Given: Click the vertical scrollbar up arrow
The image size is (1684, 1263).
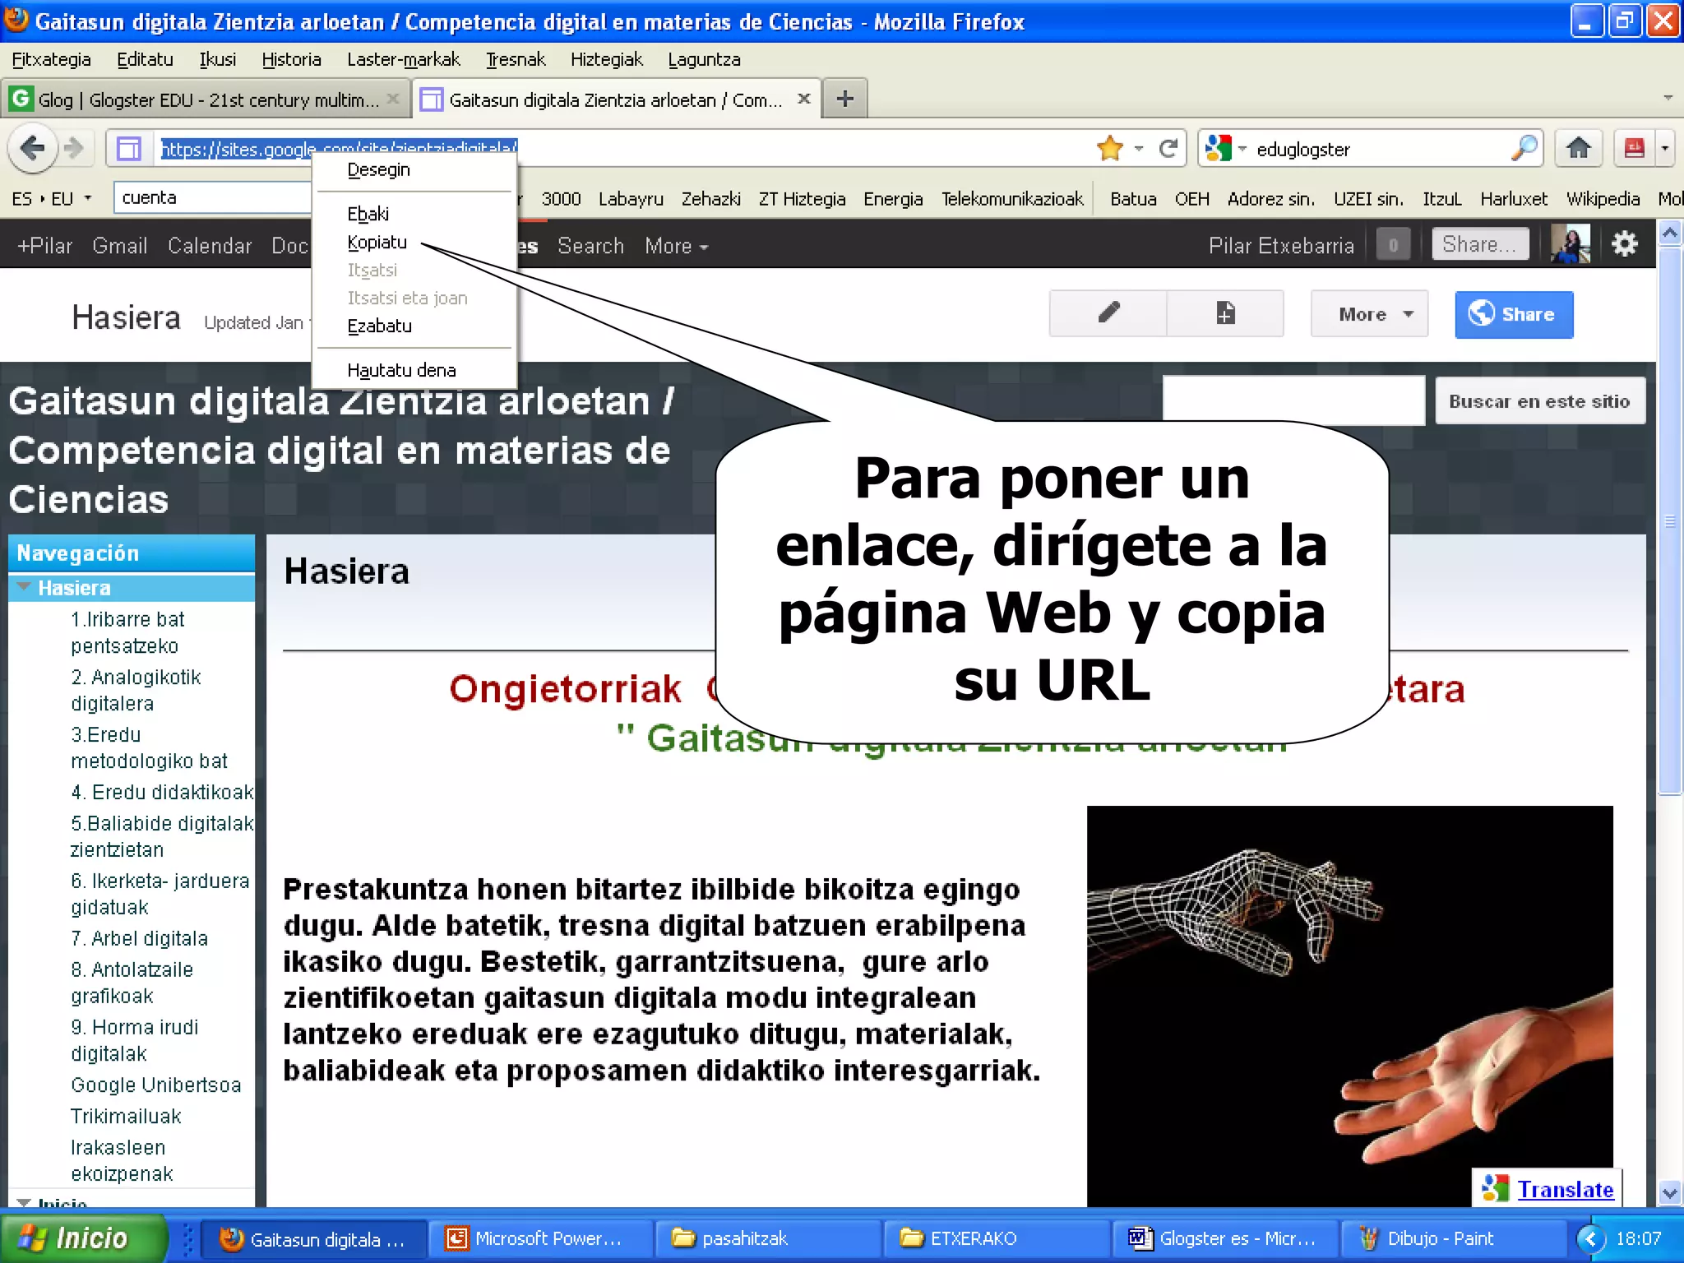Looking at the screenshot, I should click(x=1669, y=234).
